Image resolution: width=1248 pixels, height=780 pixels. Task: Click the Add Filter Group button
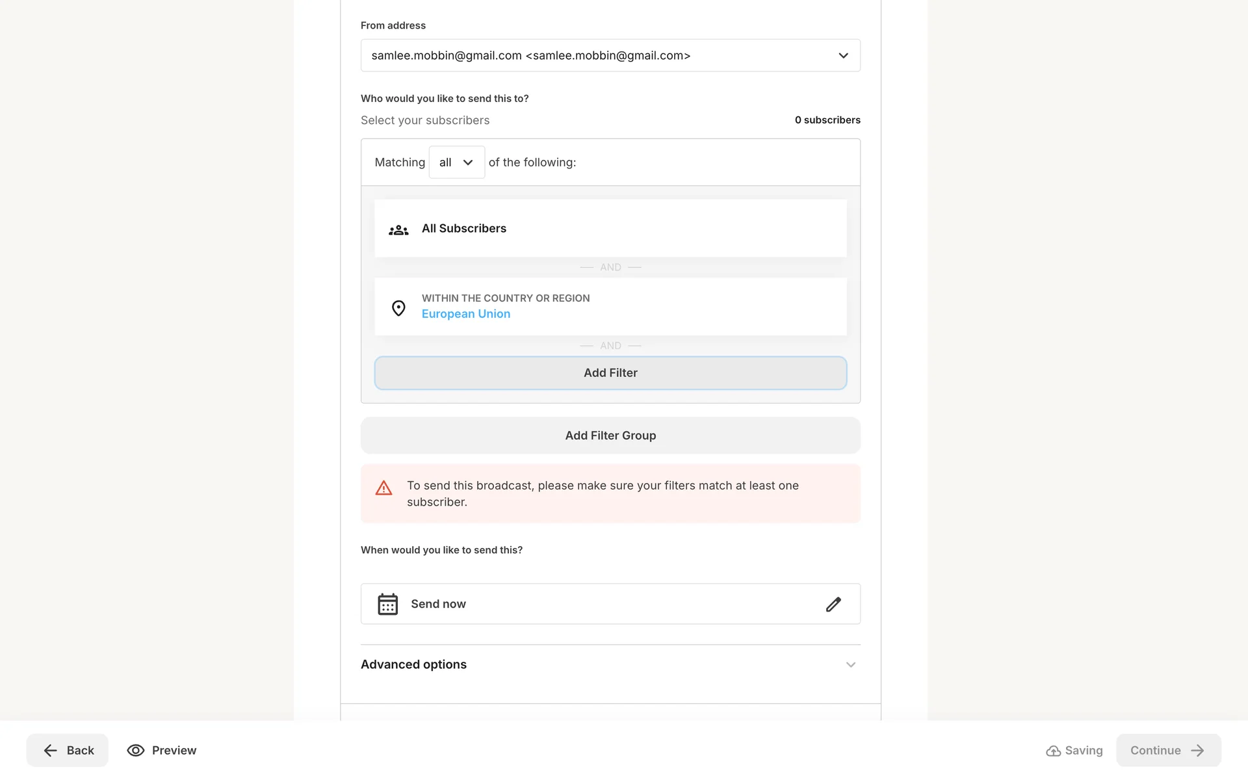pyautogui.click(x=610, y=435)
